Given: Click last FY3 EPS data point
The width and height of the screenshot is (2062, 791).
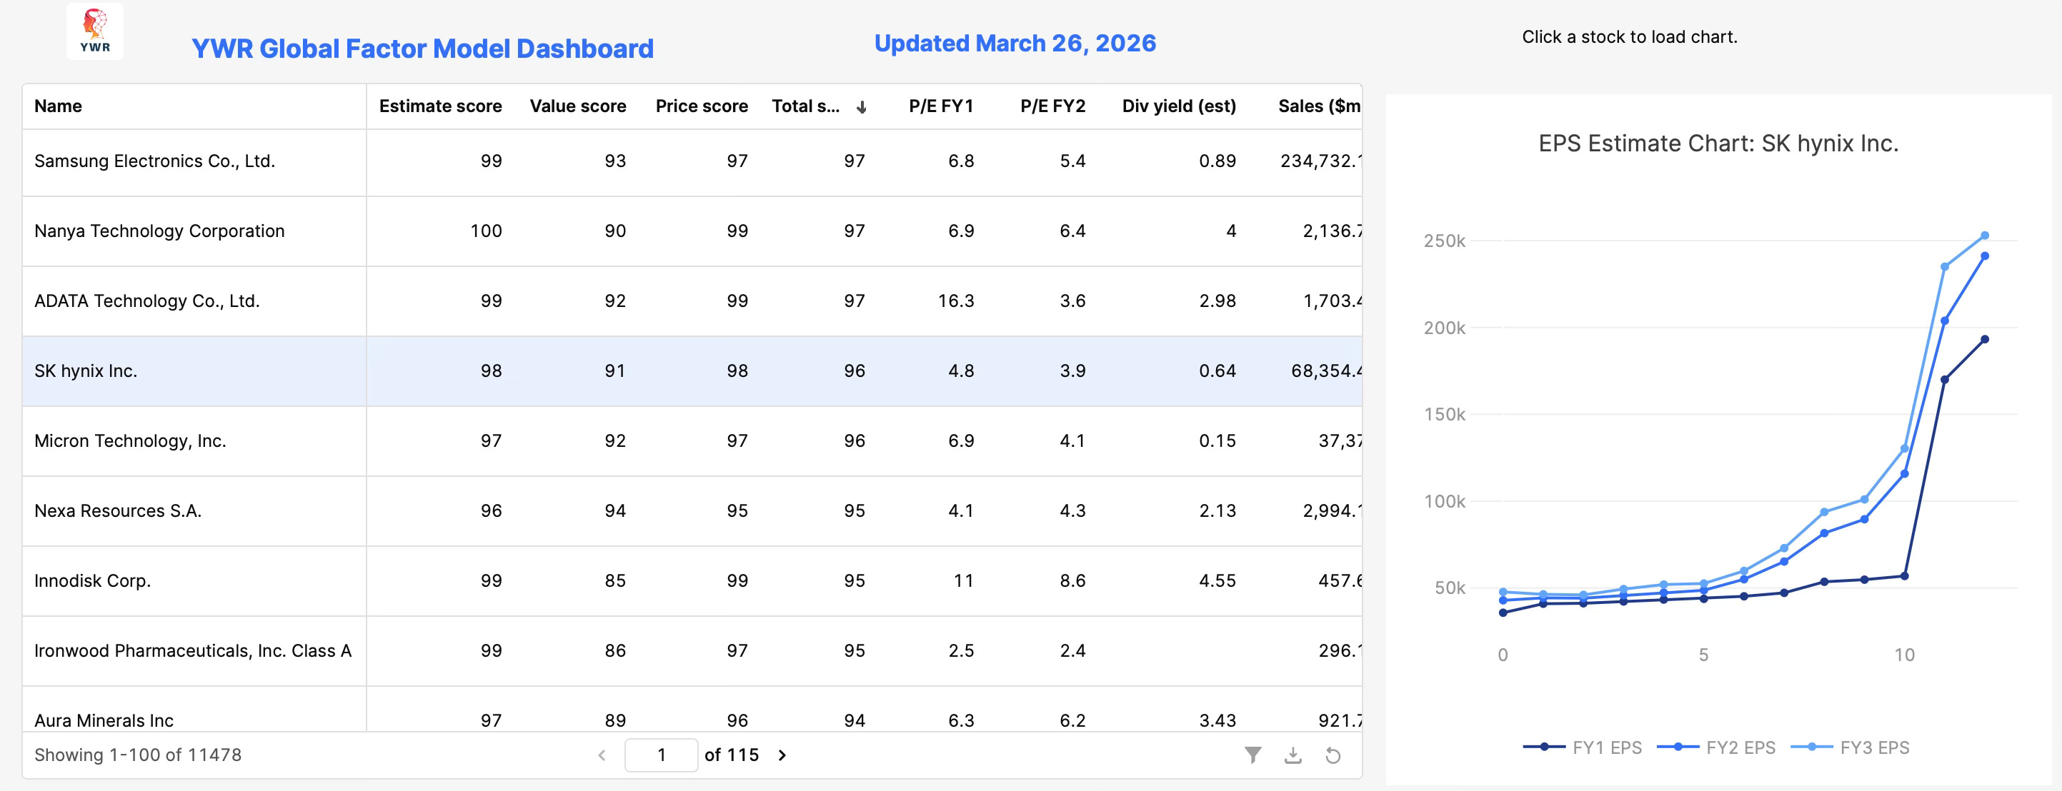Looking at the screenshot, I should coord(1984,236).
